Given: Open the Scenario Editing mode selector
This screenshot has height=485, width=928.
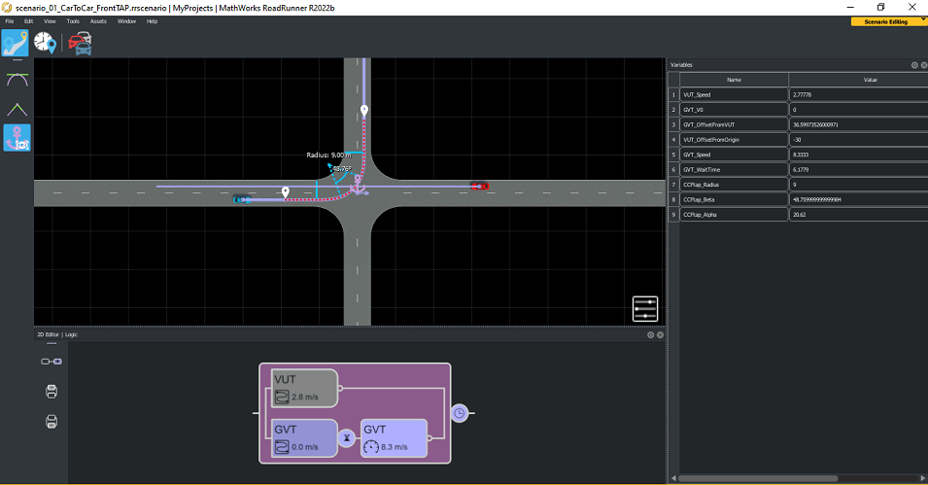Looking at the screenshot, I should point(887,21).
